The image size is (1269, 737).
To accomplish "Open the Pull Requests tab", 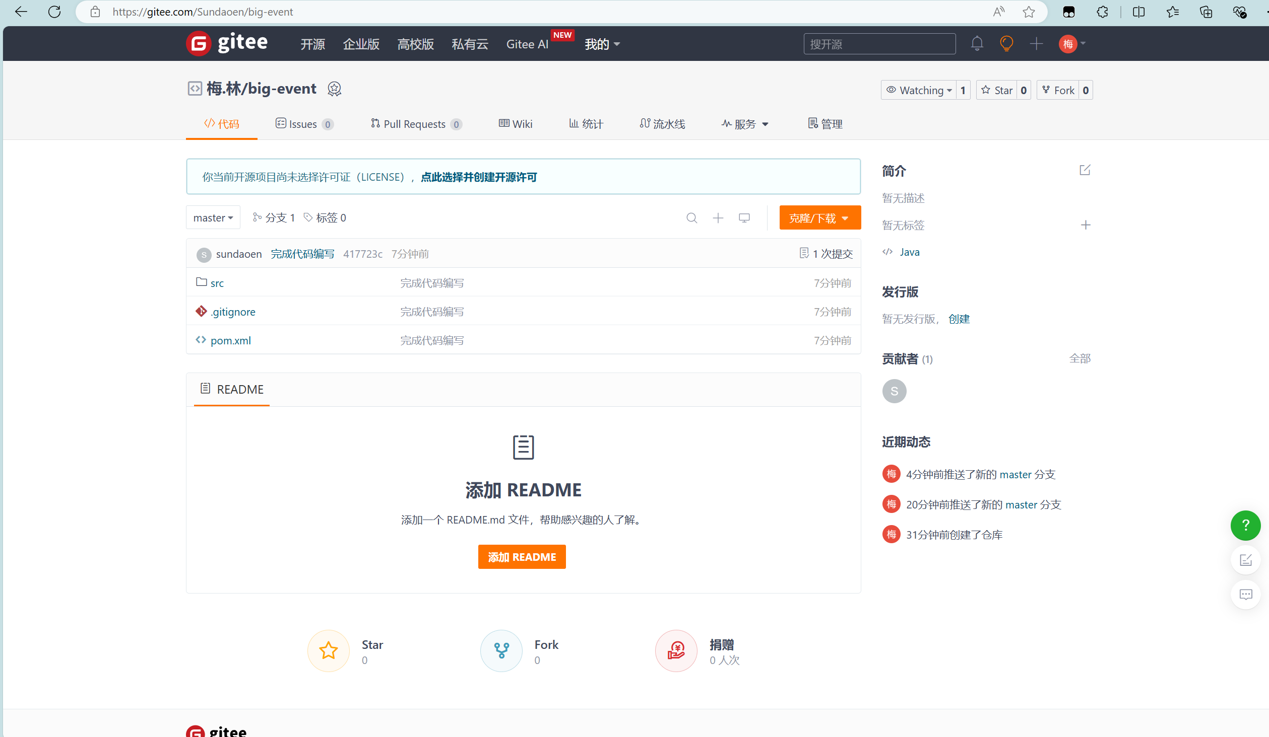I will click(416, 124).
